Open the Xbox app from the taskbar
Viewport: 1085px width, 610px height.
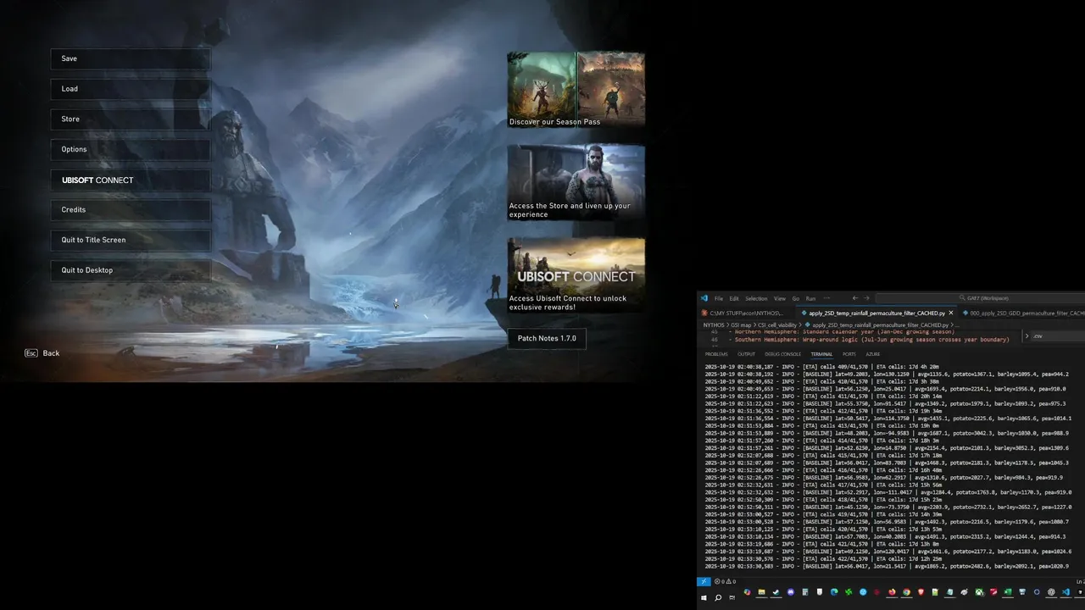tap(979, 592)
